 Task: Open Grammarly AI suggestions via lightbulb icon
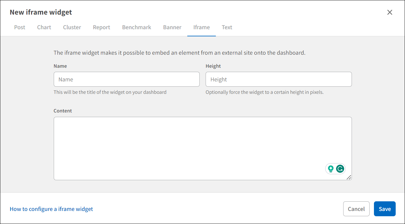click(330, 168)
